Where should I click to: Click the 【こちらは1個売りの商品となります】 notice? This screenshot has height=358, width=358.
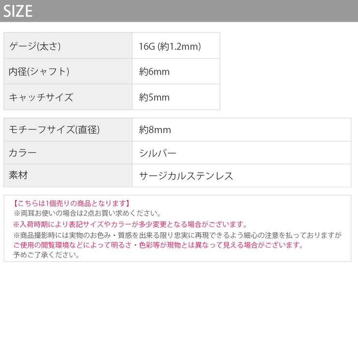(x=72, y=203)
